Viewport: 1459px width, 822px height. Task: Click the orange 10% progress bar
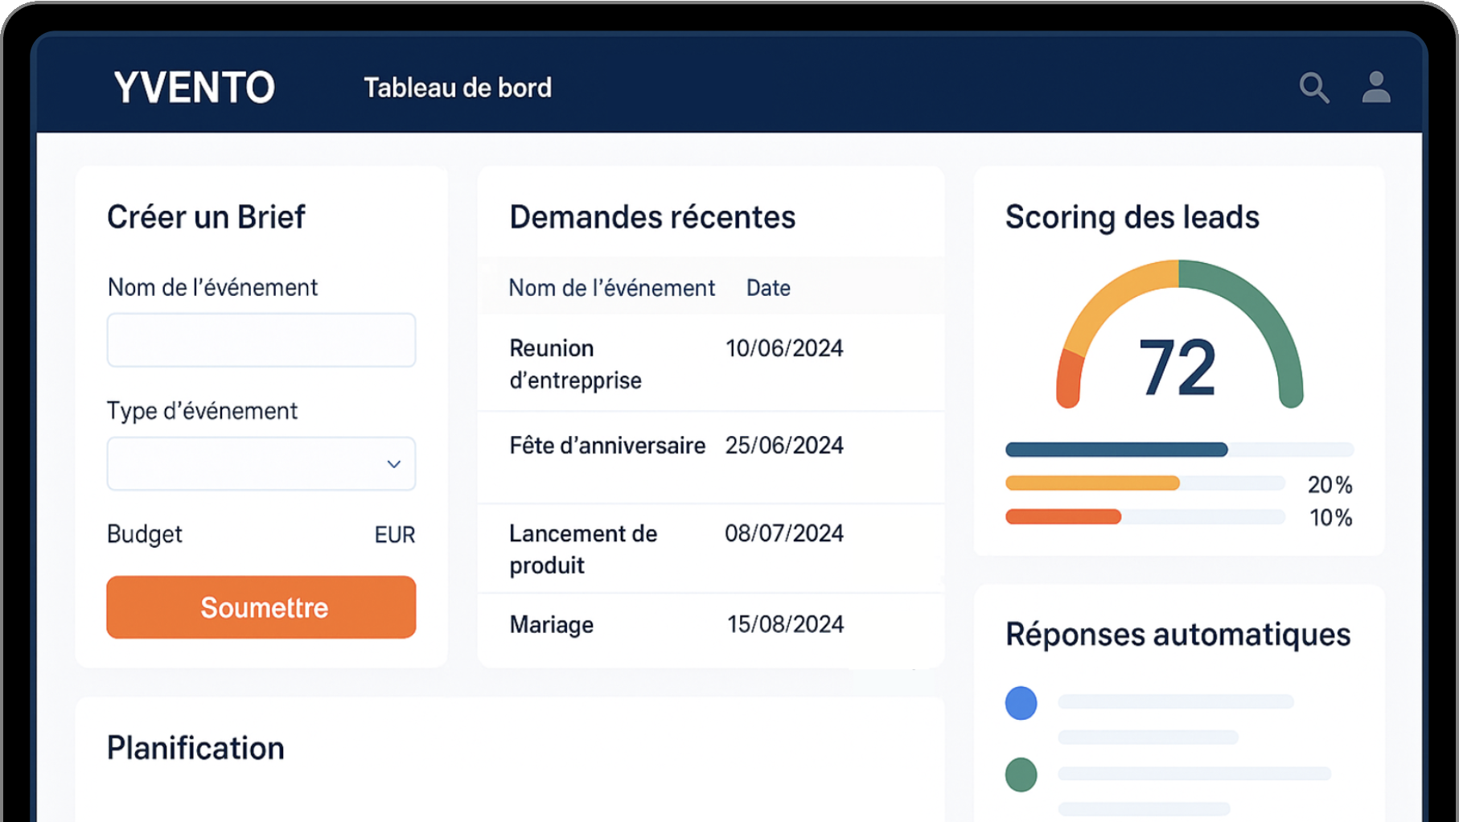(1063, 517)
